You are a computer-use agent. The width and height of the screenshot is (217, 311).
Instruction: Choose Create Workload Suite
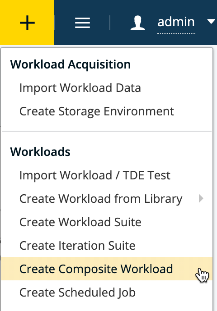point(80,222)
